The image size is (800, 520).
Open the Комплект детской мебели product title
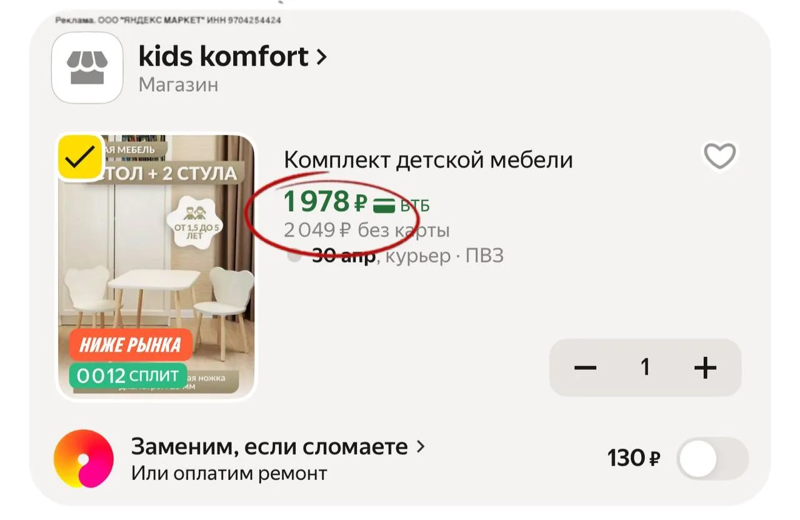(428, 161)
